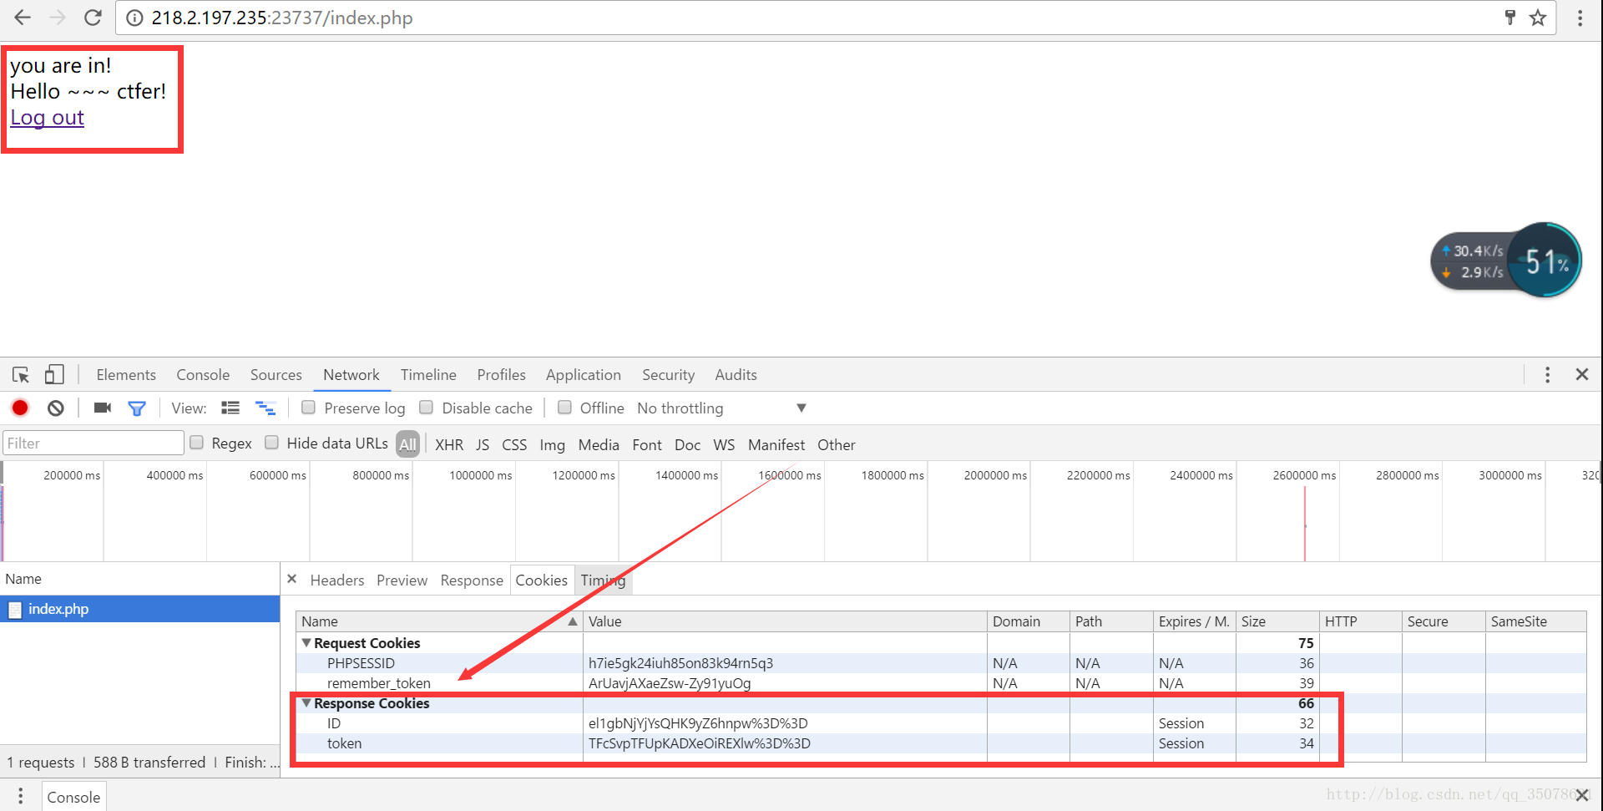Select the Network tab
Screen dimensions: 1603x811
coord(351,375)
